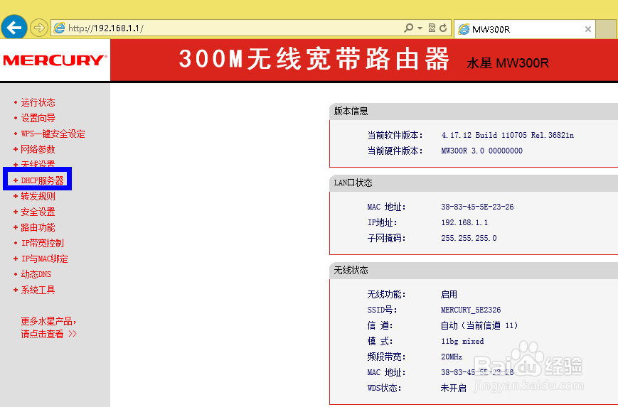Image resolution: width=618 pixels, height=407 pixels.
Task: Click the wireless mode value 11bg mixed
Action: 462,341
